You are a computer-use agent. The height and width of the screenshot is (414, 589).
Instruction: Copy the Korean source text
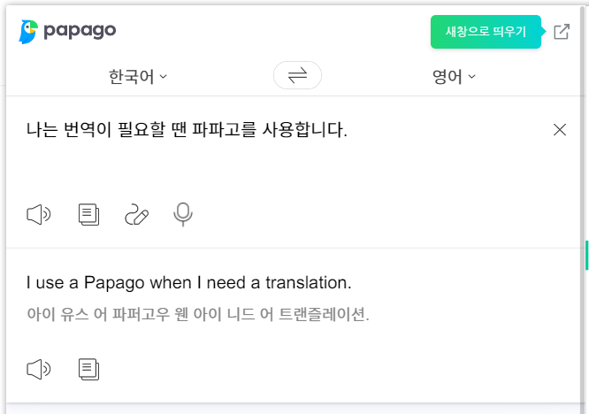click(x=88, y=214)
